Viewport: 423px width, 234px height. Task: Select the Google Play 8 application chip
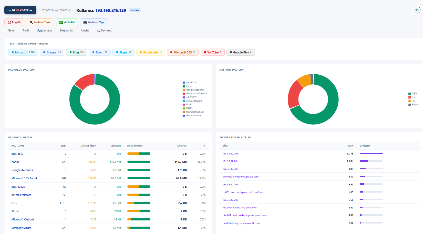[241, 52]
